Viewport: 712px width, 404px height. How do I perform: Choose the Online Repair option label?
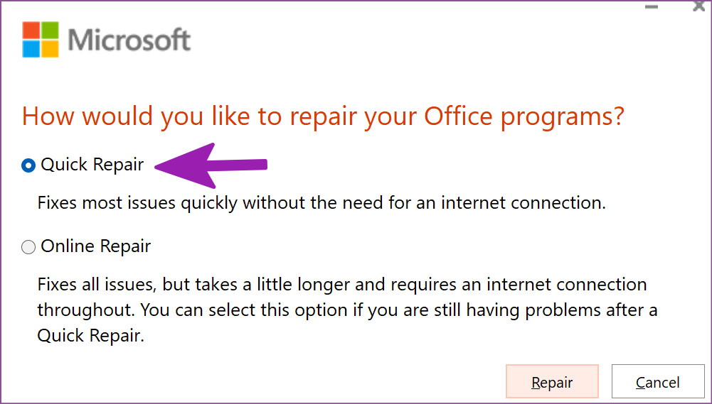point(96,246)
